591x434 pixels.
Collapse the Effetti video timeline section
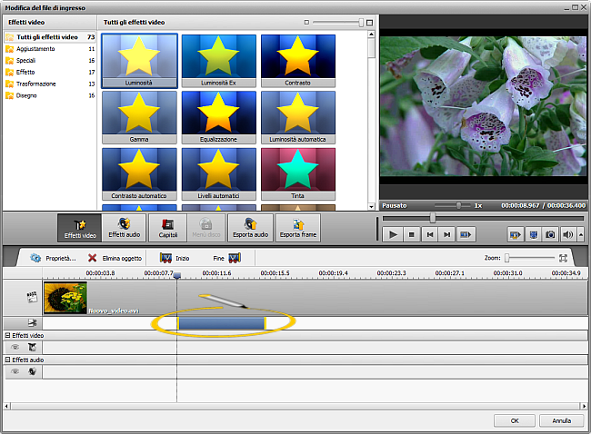click(x=8, y=336)
